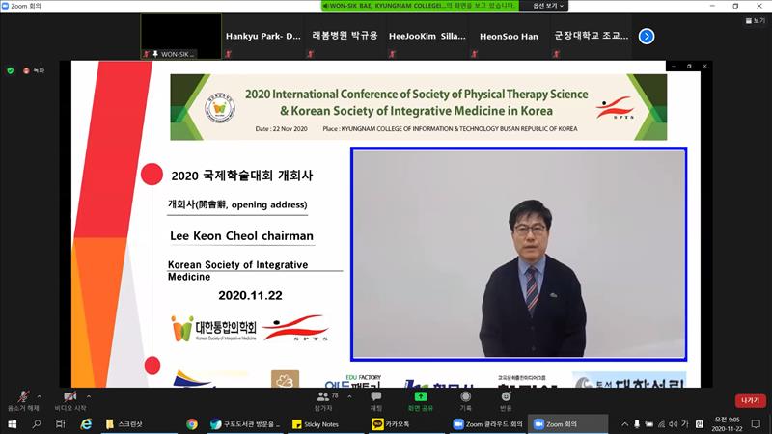
Task: Select HeonSoo Han participant tile
Action: click(509, 37)
